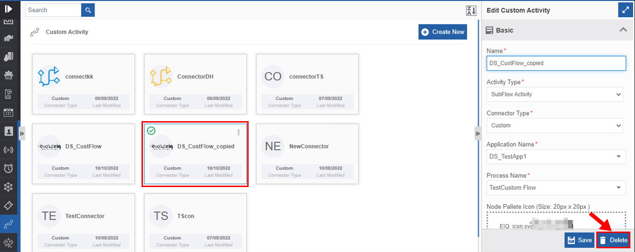This screenshot has height=252, width=635.
Task: Click date 18/10/2022 on DS_CustFlow_copied card
Action: click(218, 168)
